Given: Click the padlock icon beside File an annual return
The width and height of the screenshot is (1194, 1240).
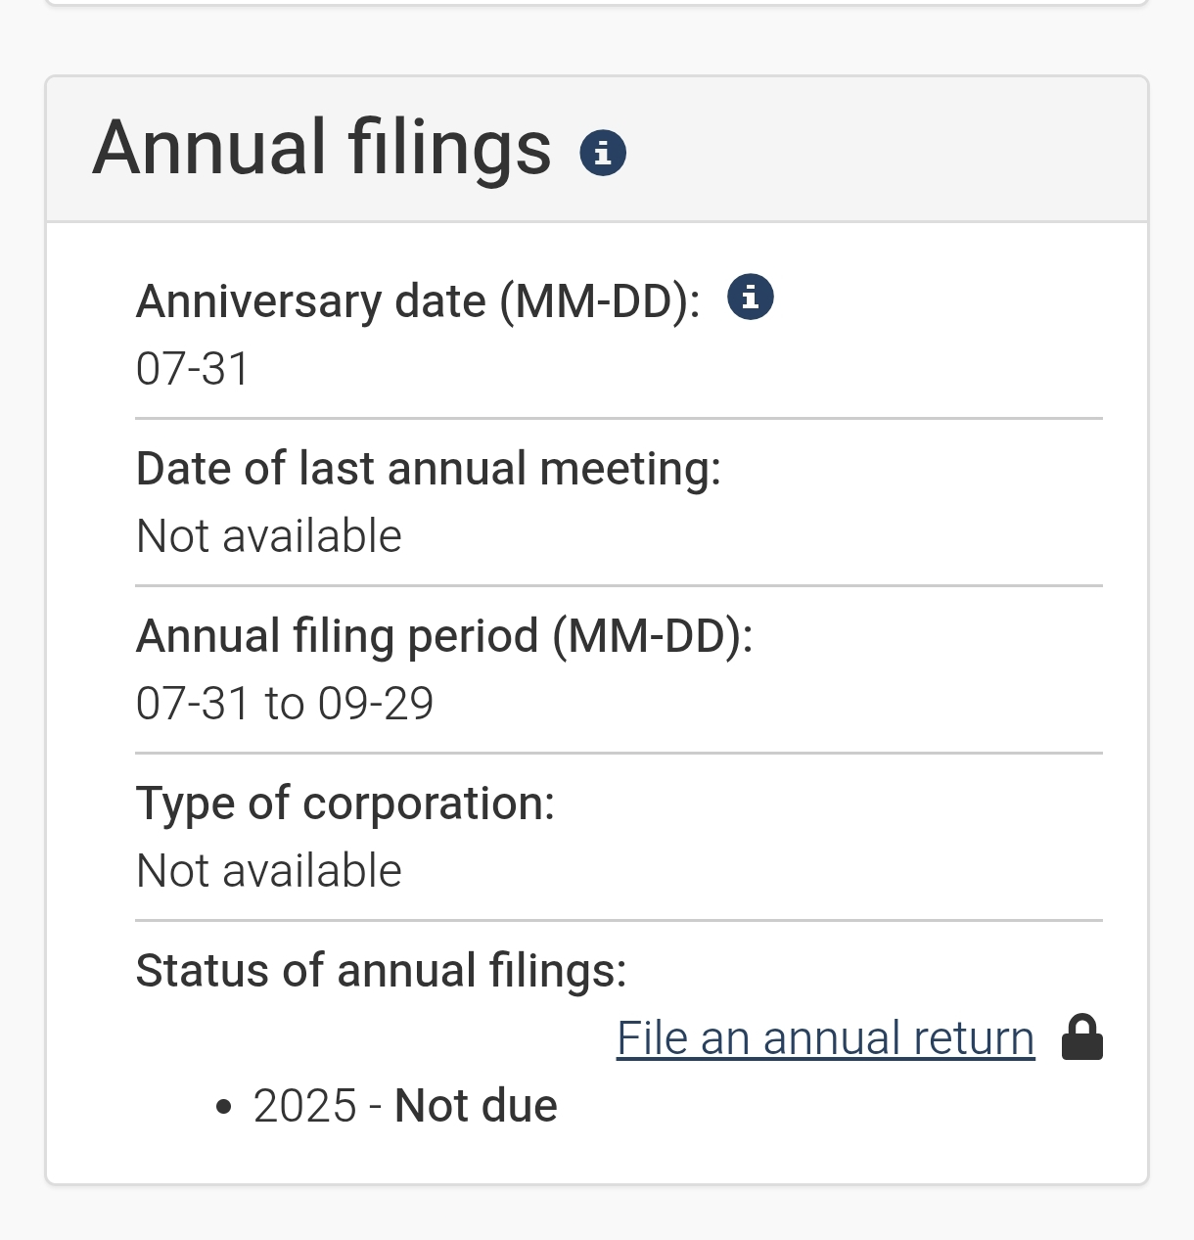Looking at the screenshot, I should click(x=1082, y=1037).
